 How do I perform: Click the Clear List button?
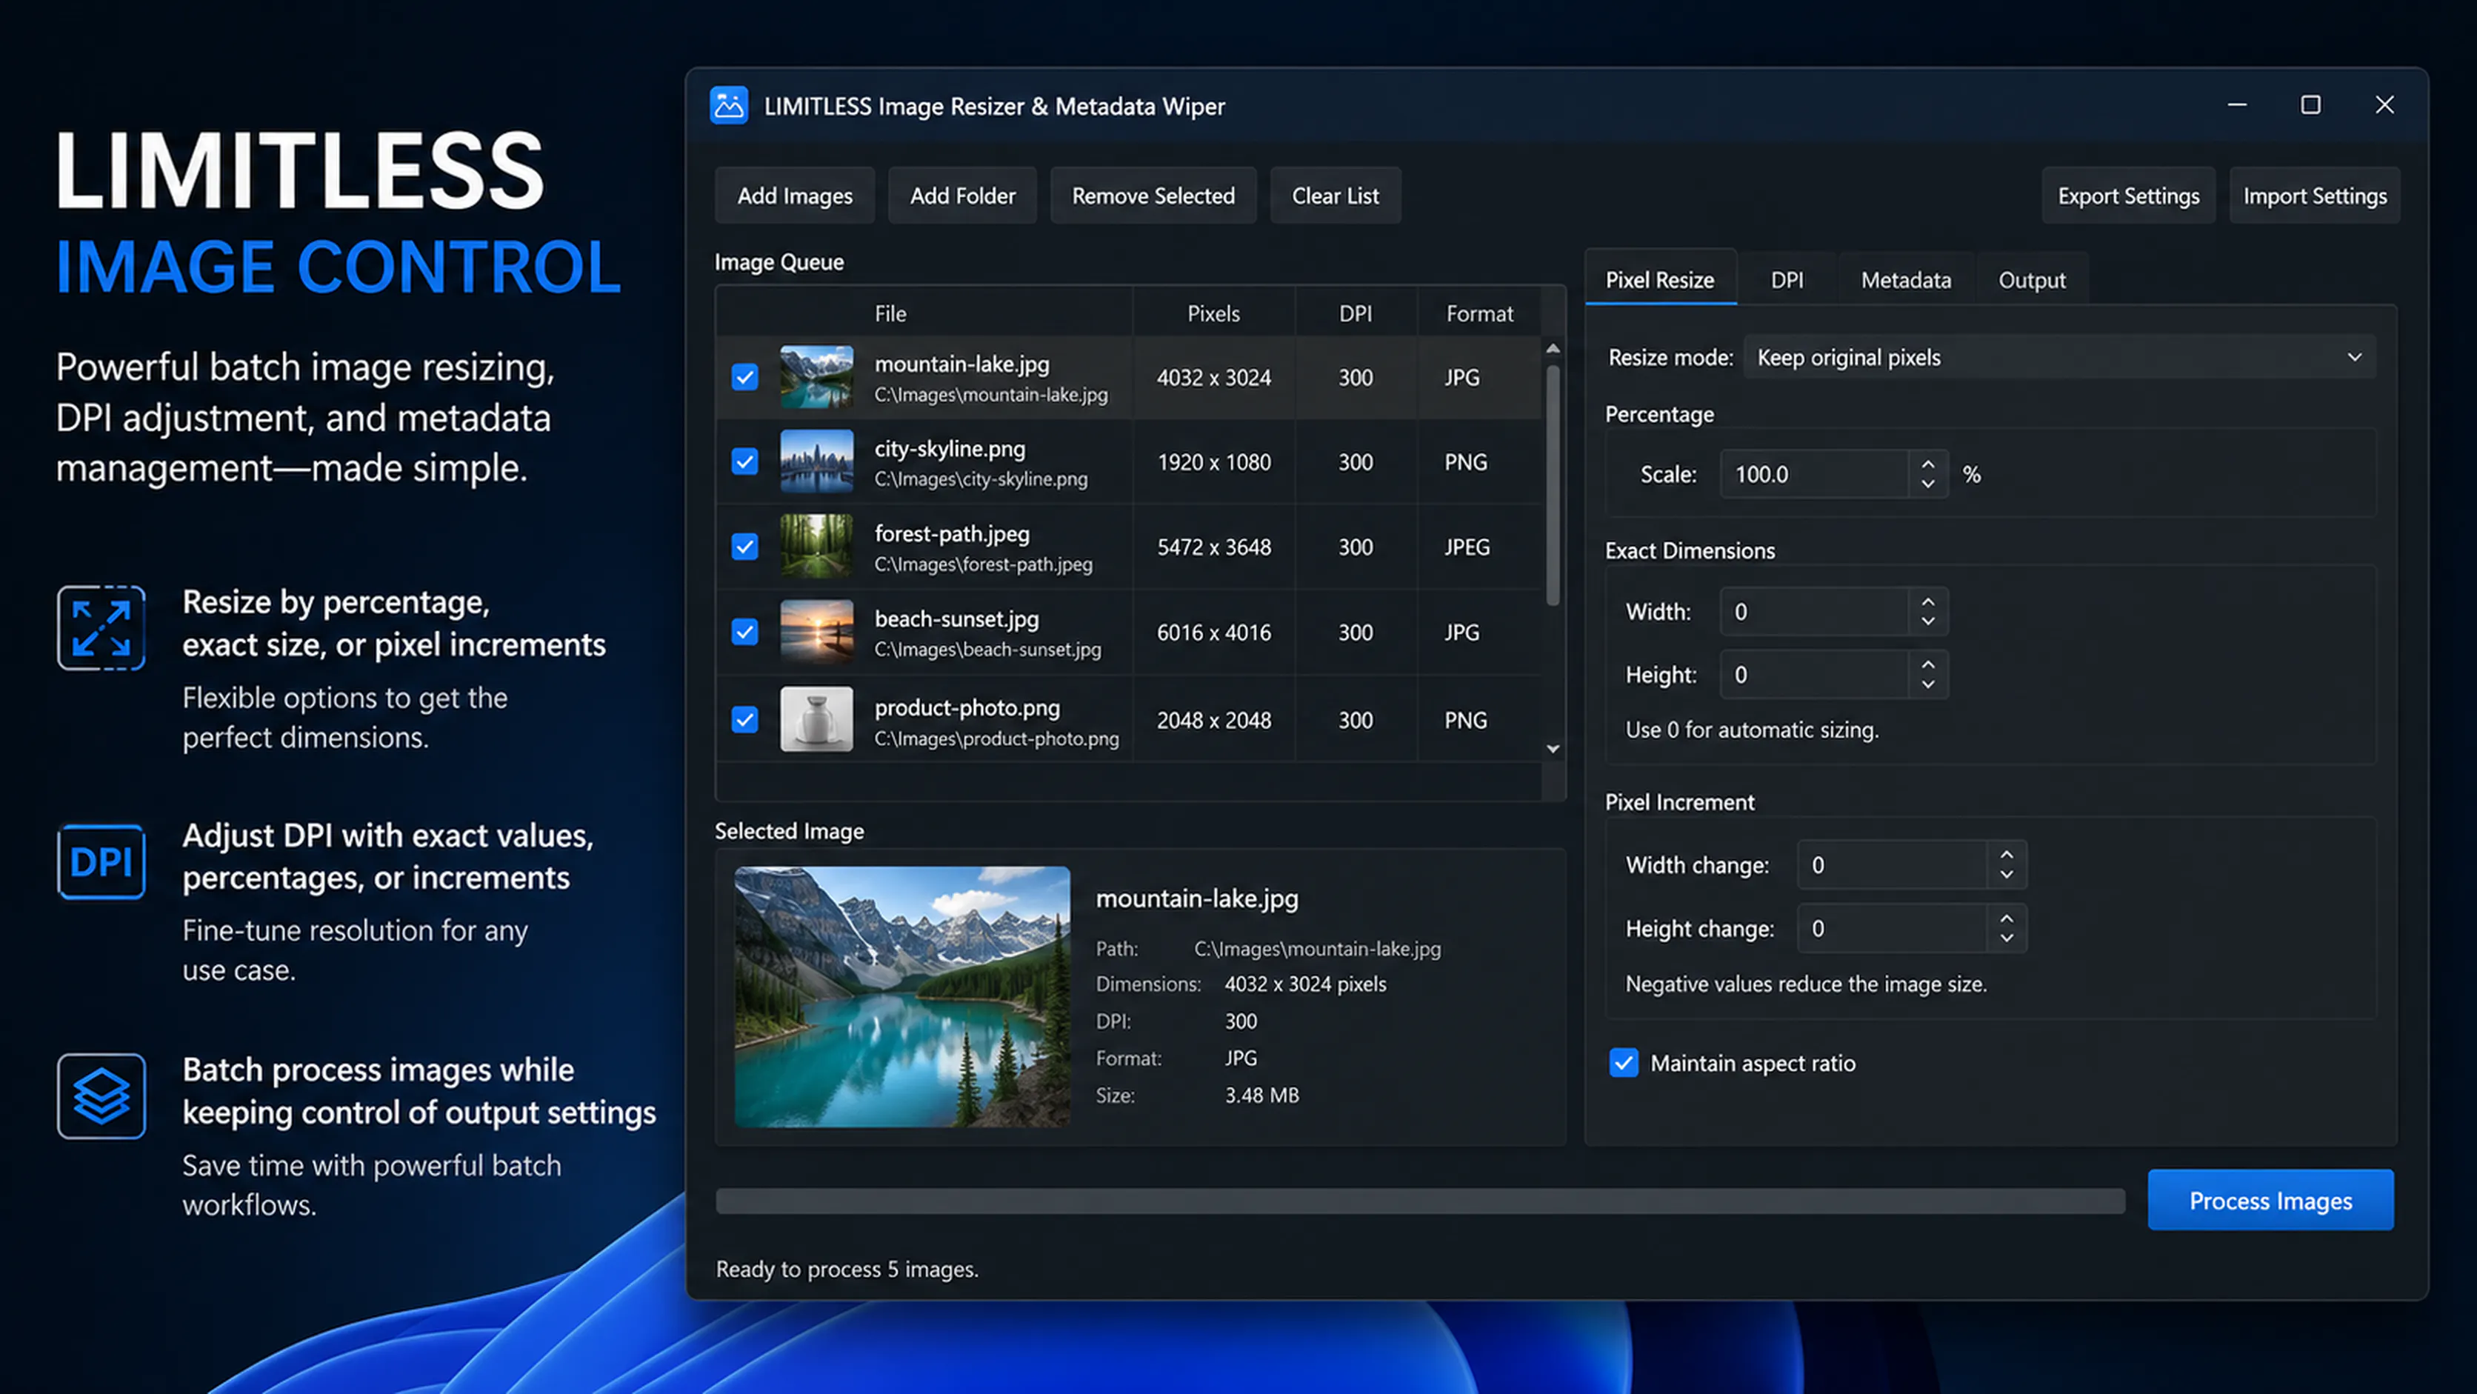click(x=1335, y=196)
